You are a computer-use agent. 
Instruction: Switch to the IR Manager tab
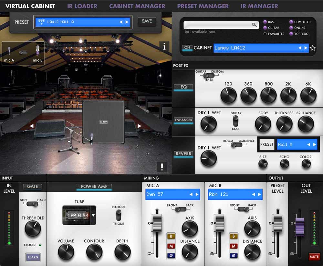(x=259, y=6)
